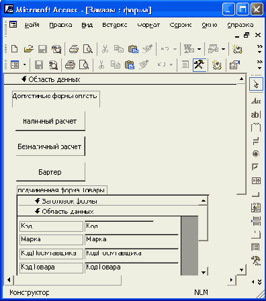The image size is (266, 301).
Task: Click the 'КодТовара' label in subform
Action: (51, 267)
